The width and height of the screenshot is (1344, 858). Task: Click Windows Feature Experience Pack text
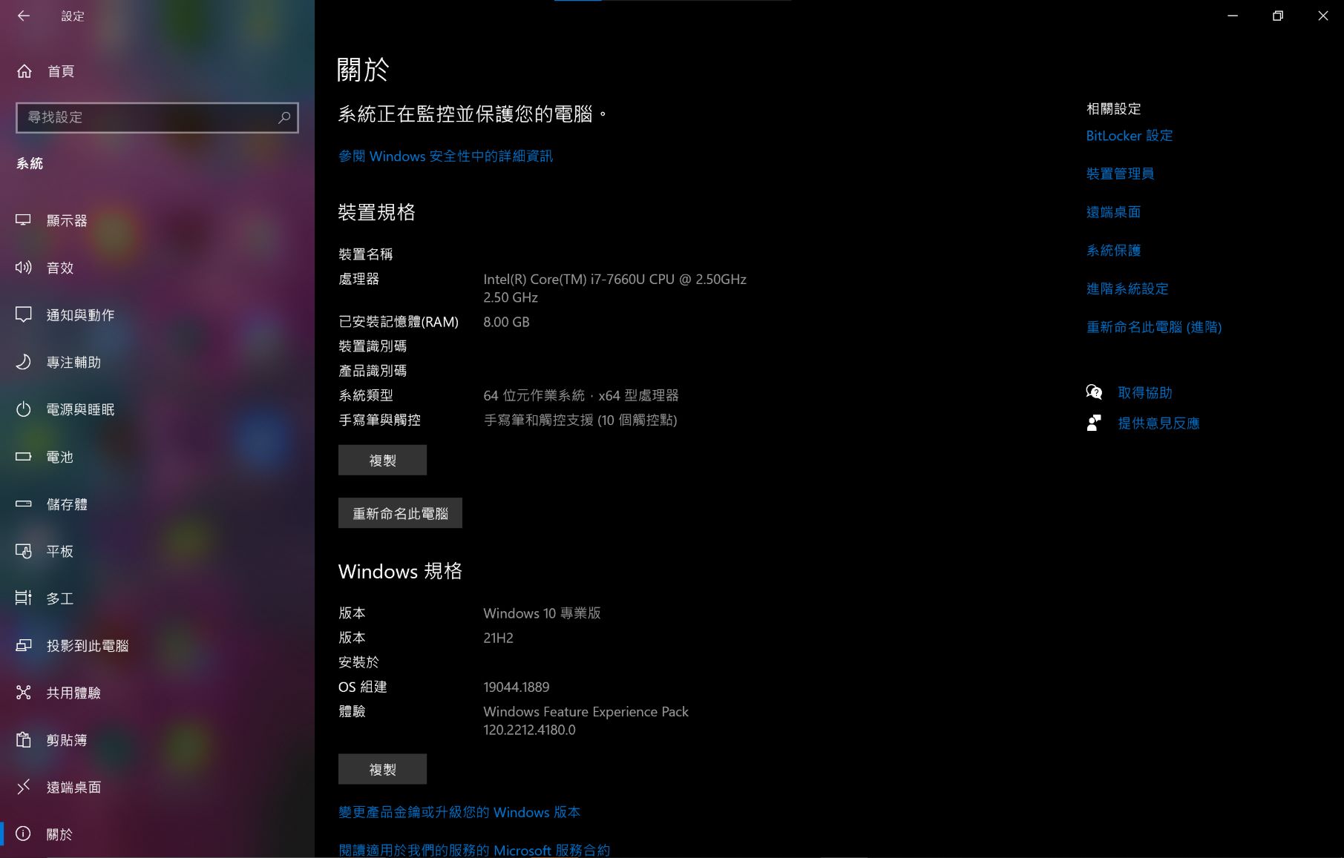click(586, 720)
